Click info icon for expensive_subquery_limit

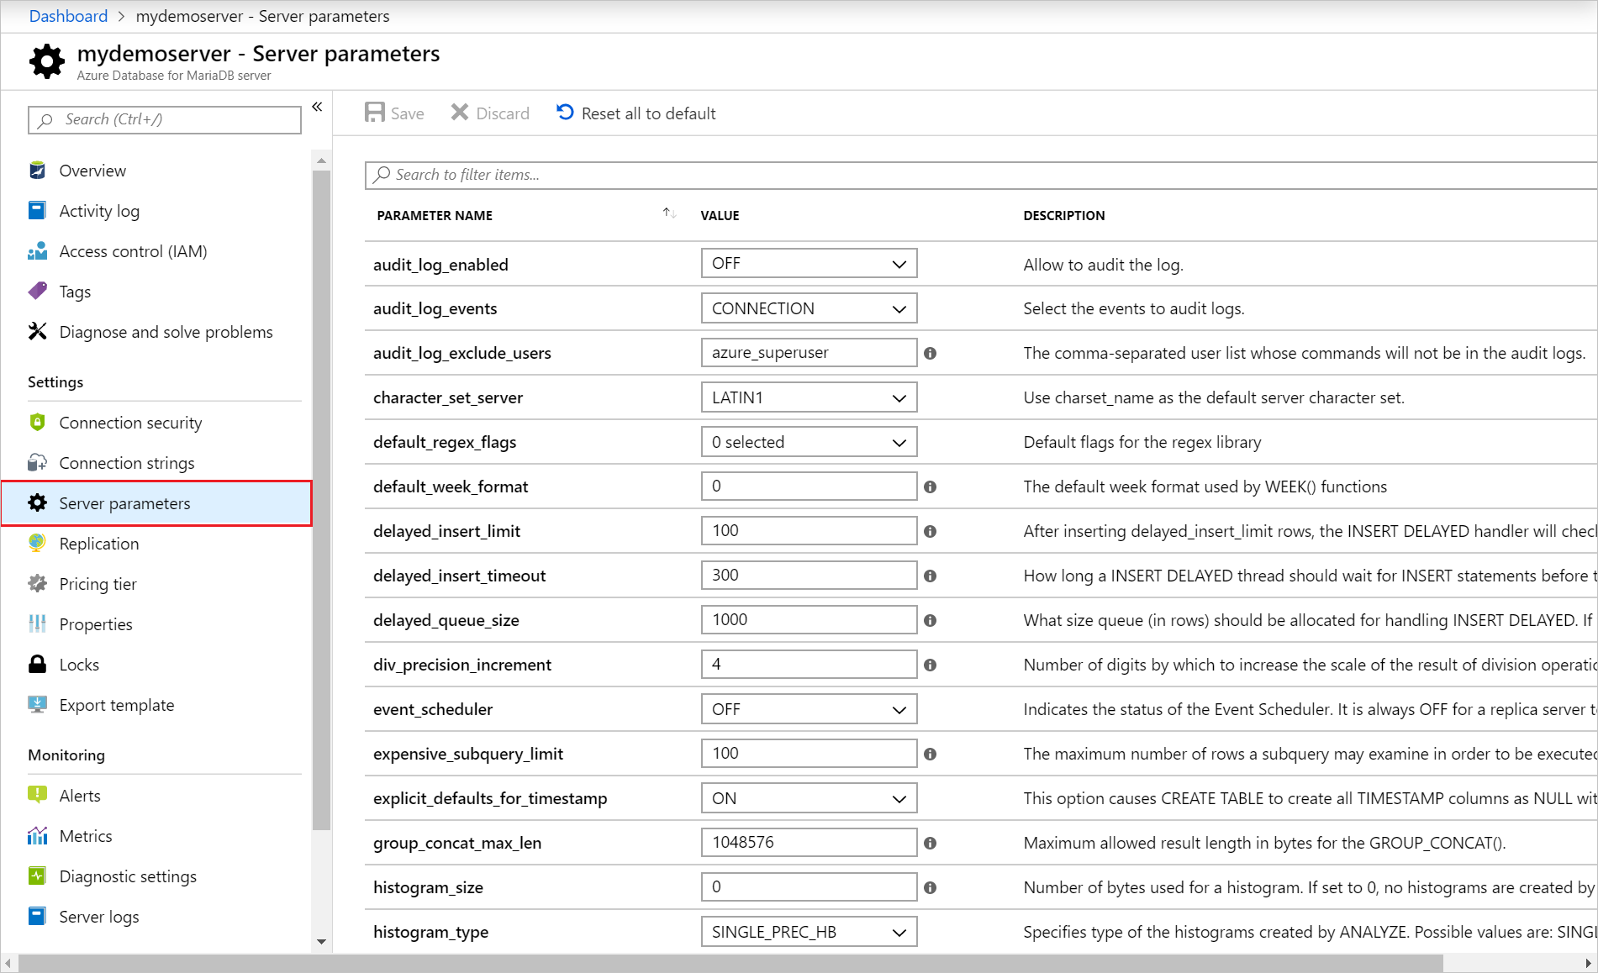tap(930, 755)
